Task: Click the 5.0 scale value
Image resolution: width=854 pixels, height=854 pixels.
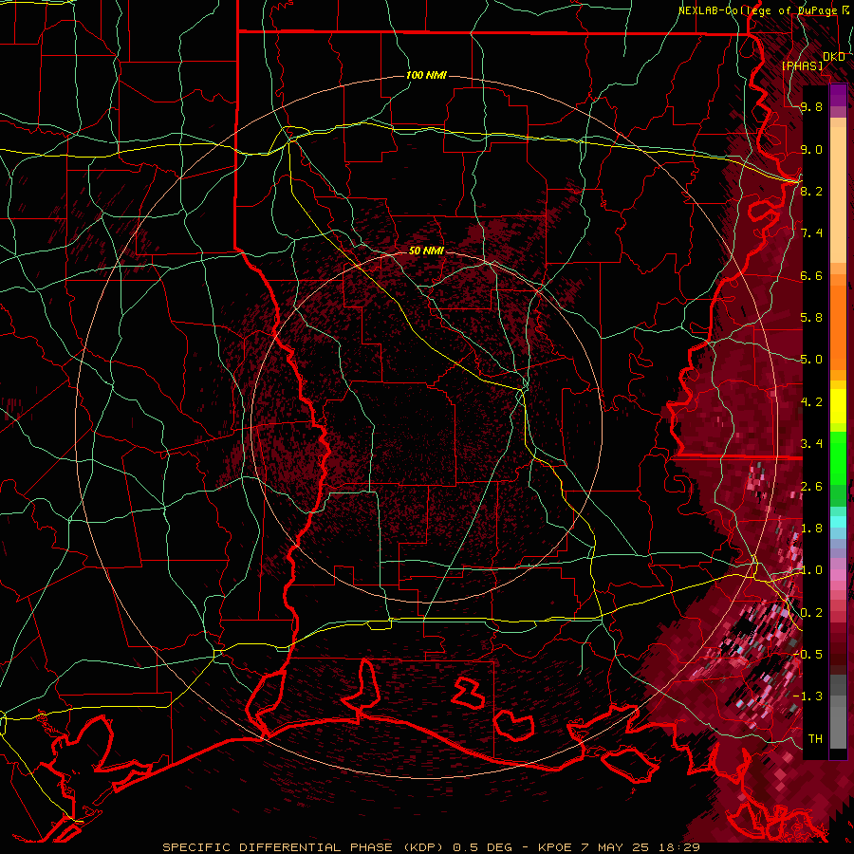Action: (x=811, y=360)
